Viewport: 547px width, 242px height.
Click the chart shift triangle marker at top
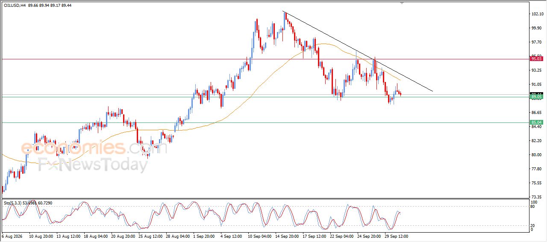(x=402, y=3)
